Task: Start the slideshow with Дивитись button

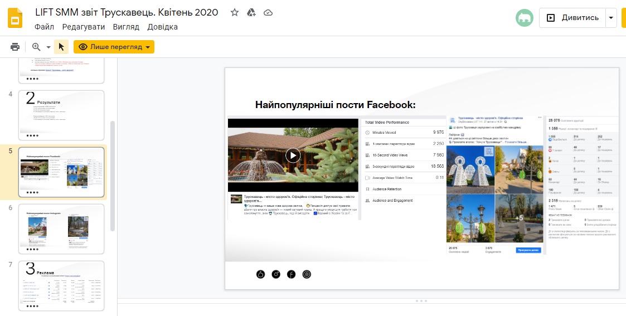Action: 572,18
